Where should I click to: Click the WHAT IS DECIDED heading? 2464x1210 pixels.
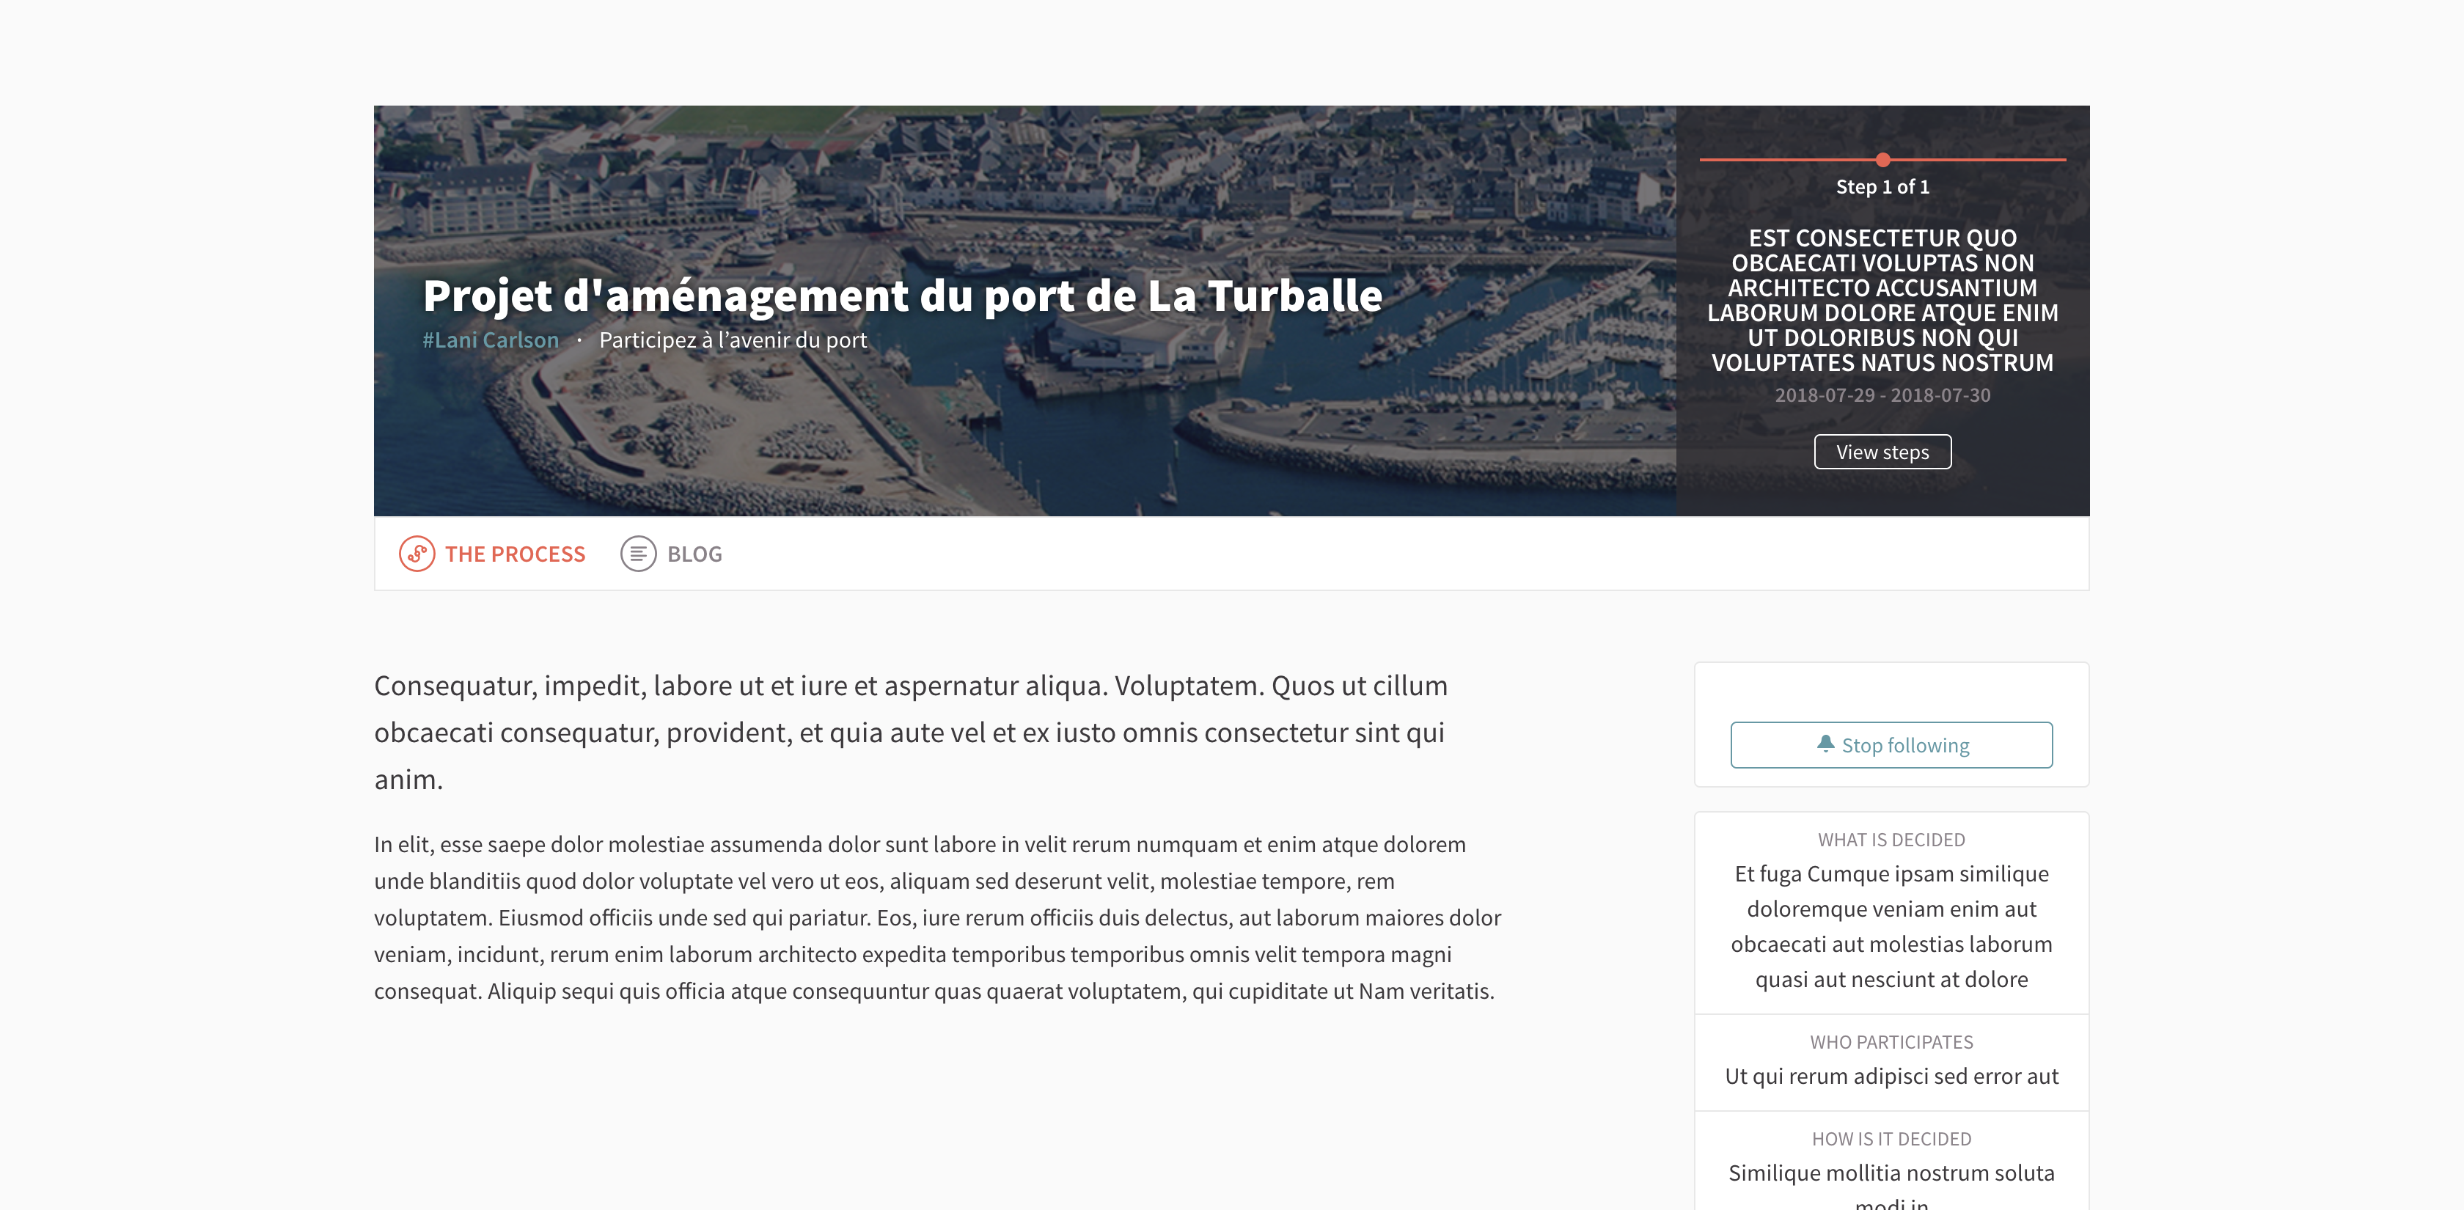click(x=1890, y=840)
